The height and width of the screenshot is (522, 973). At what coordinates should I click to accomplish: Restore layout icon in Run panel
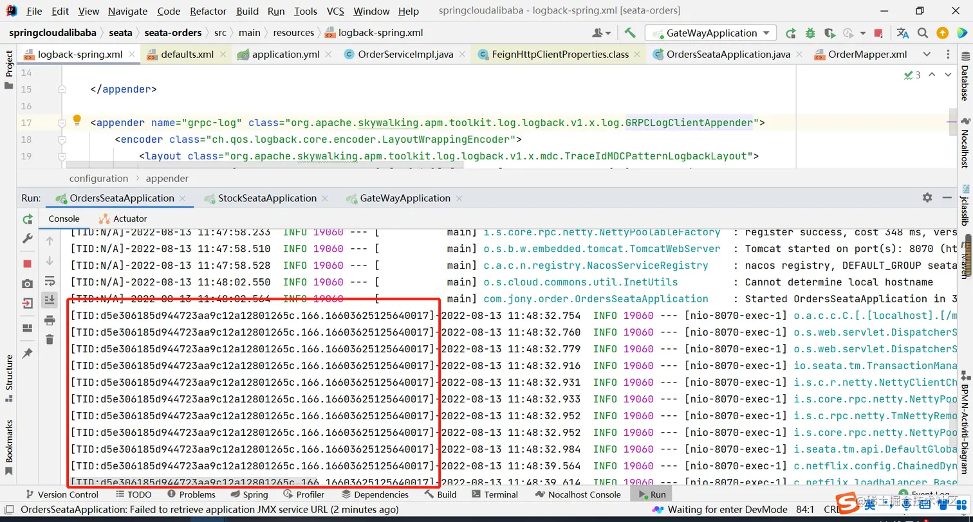(x=27, y=328)
